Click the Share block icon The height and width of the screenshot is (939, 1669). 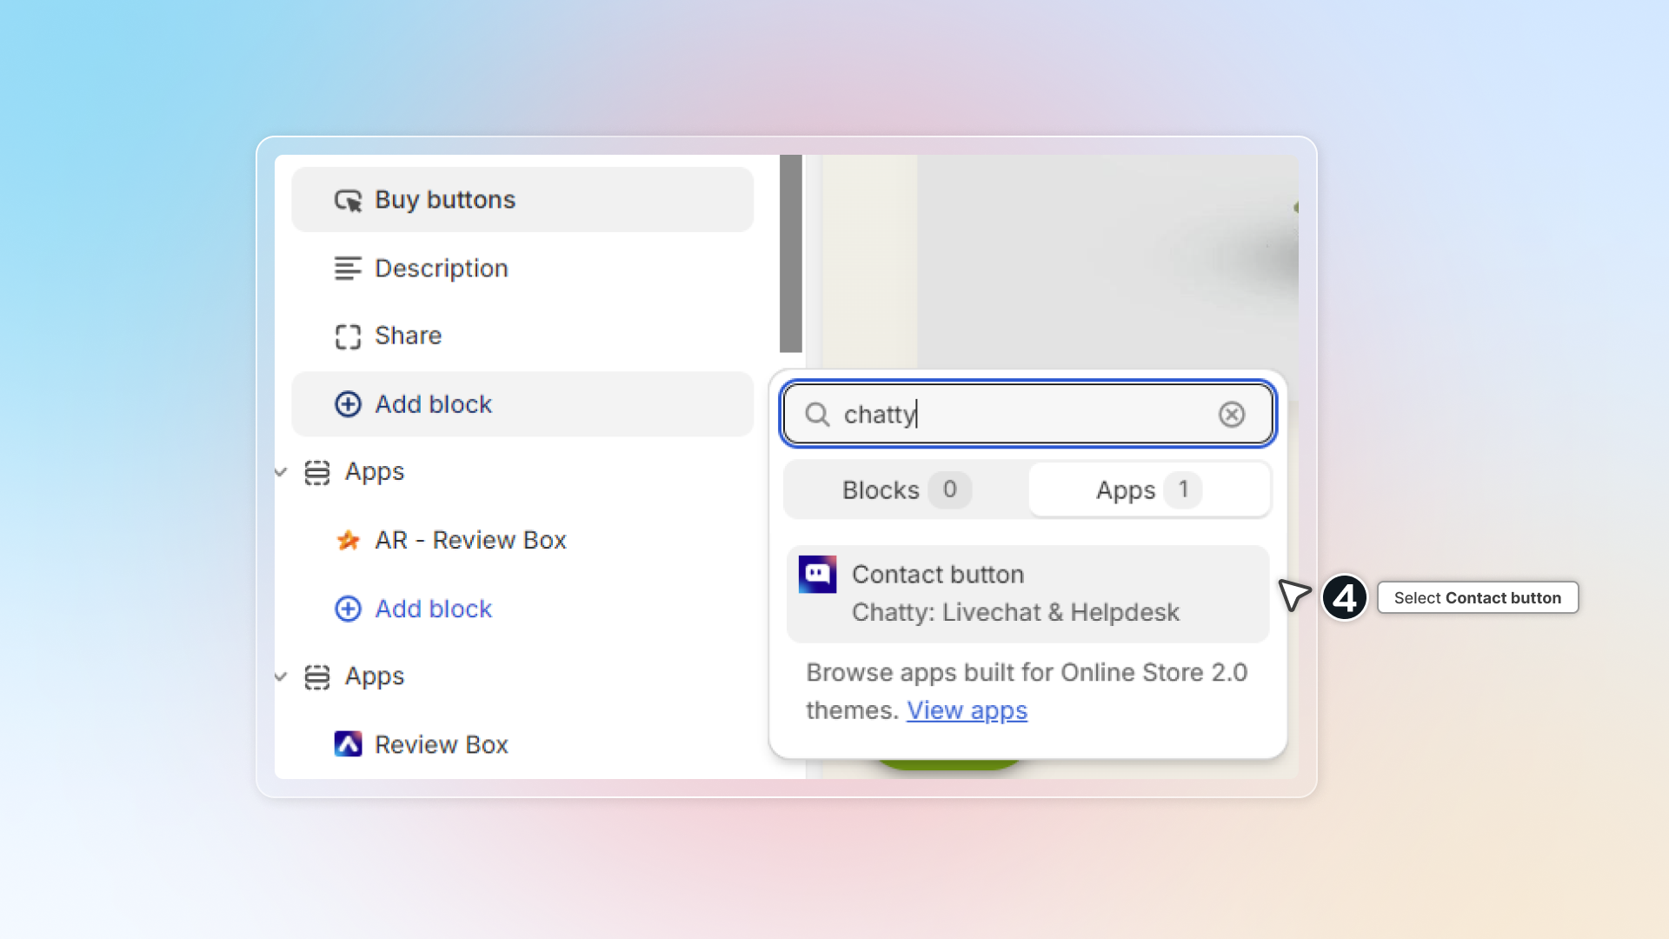tap(348, 336)
